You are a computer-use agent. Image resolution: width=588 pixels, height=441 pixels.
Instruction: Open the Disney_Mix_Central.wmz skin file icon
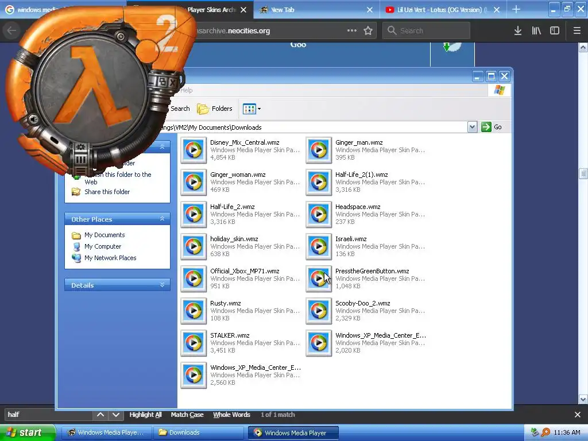(x=194, y=150)
